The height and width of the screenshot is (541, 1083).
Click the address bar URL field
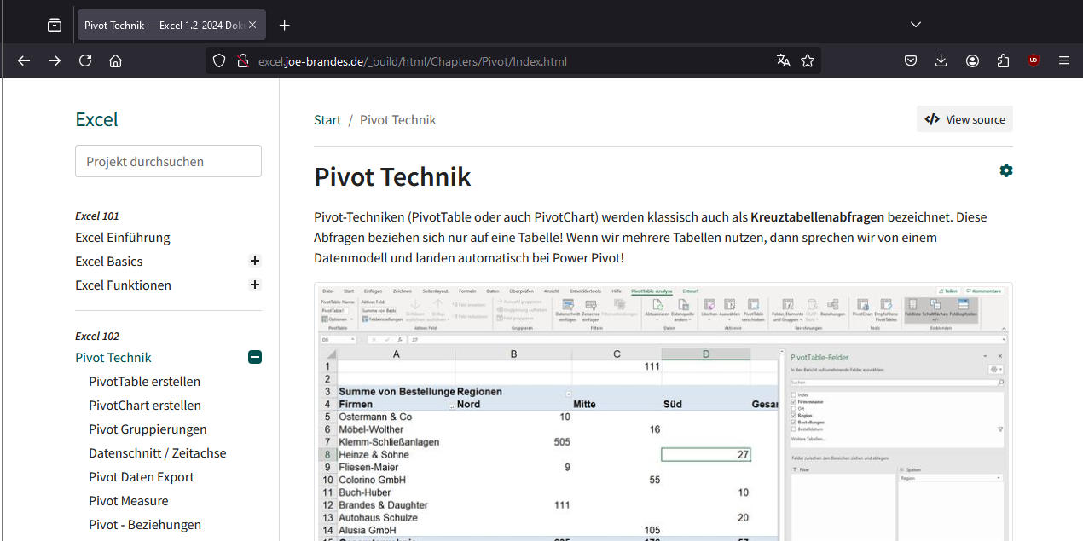pos(512,60)
